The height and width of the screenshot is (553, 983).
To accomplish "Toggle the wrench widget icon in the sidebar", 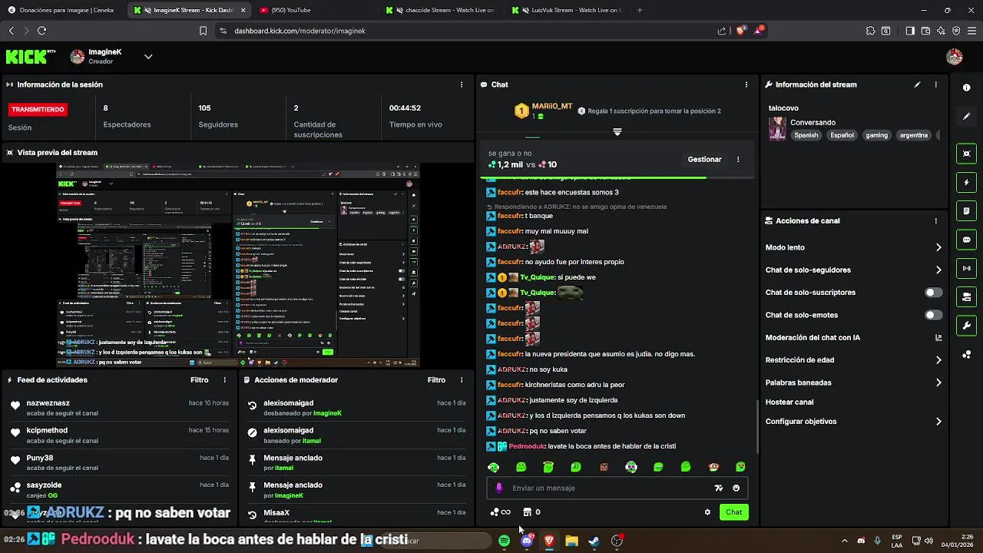I will coord(966,325).
